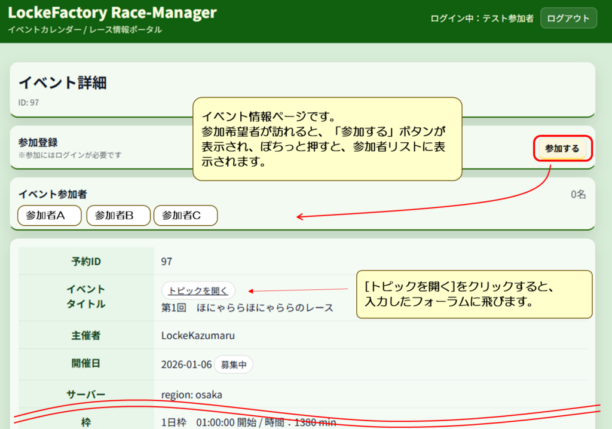
Task: Click the 募集中 status badge
Action: (234, 364)
